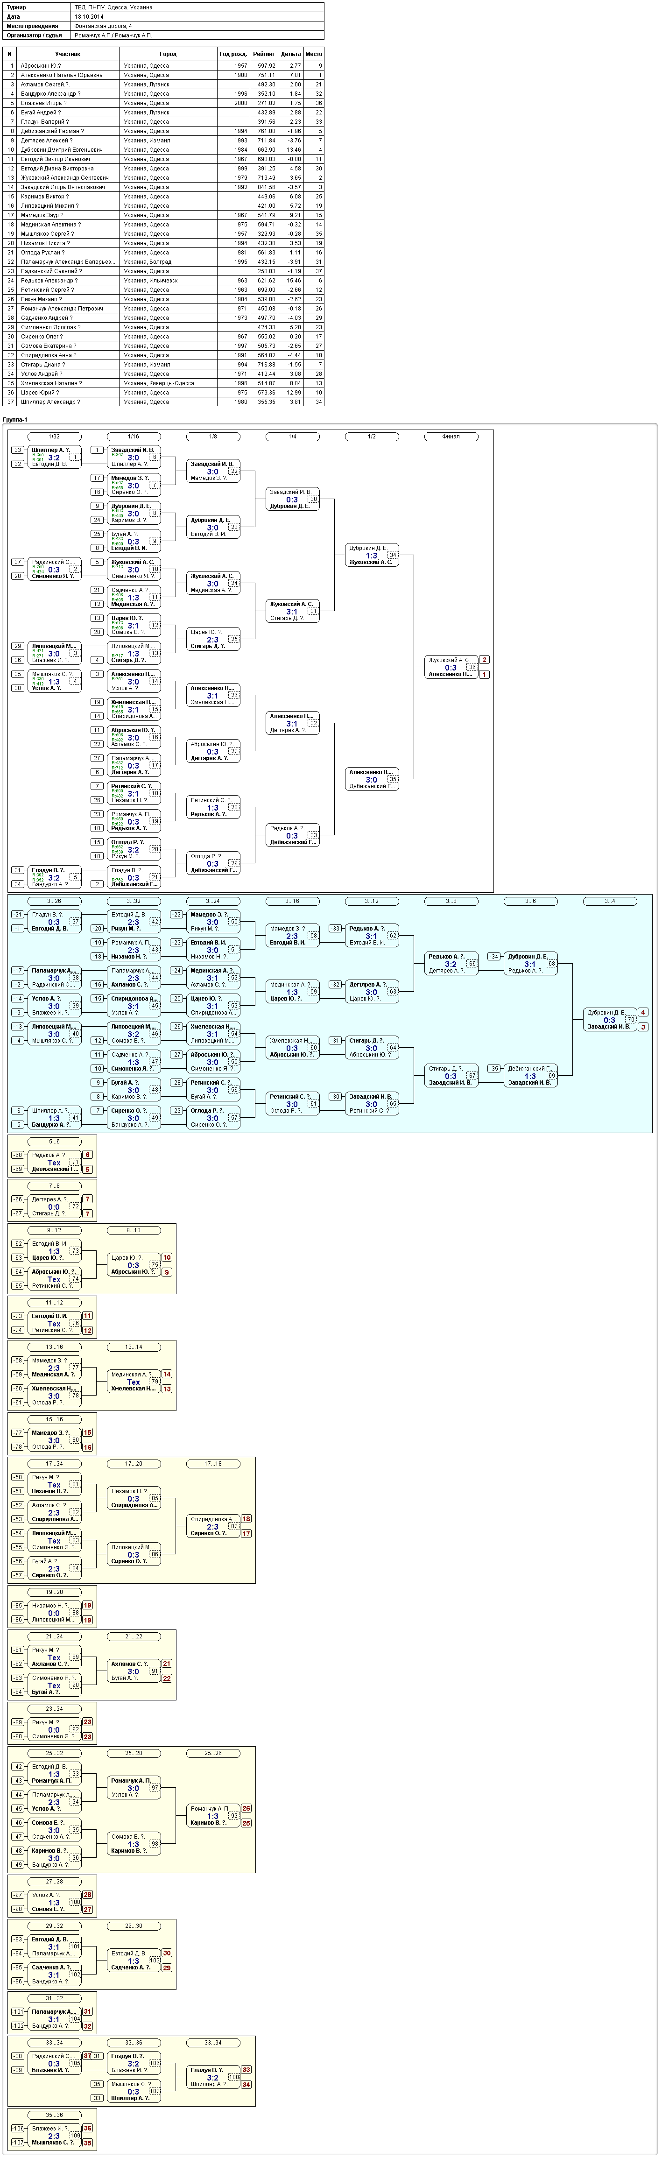662x2158 pixels.
Task: Open the Группа-1 section heading
Action: click(x=15, y=420)
